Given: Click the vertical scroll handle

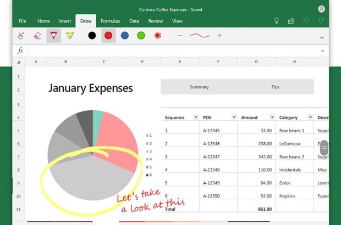Looking at the screenshot, I should [x=324, y=148].
